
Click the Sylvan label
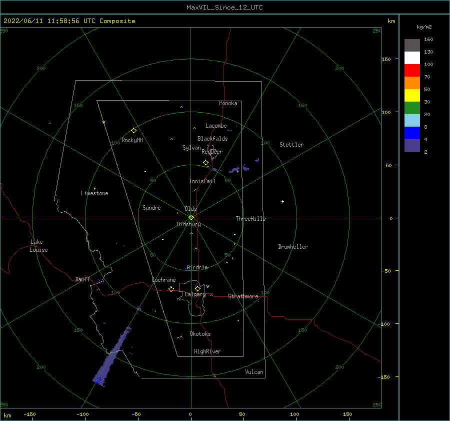[x=191, y=148]
